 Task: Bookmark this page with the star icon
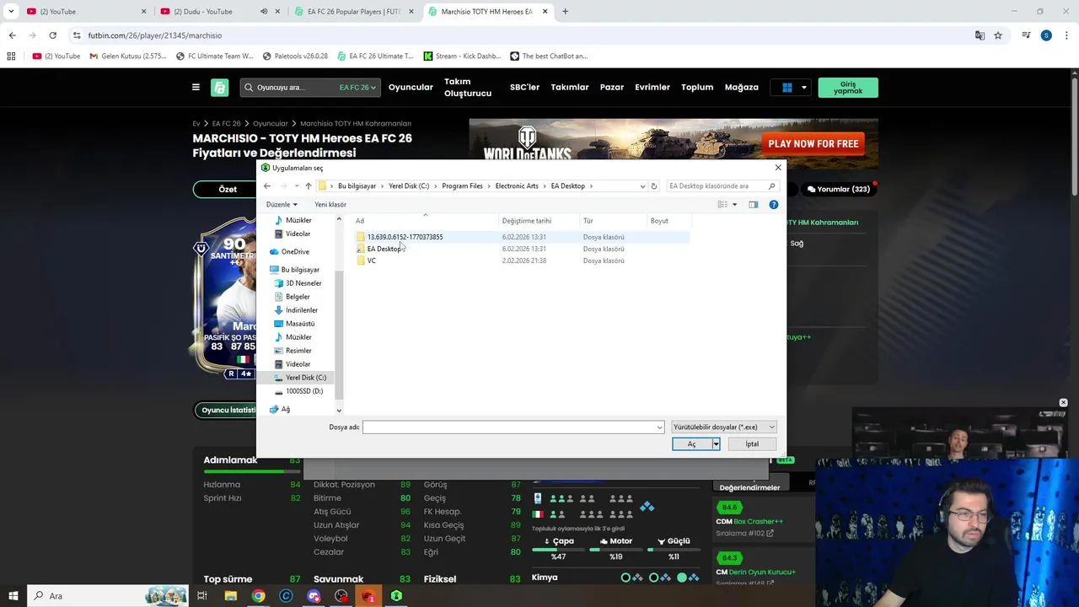coord(998,35)
